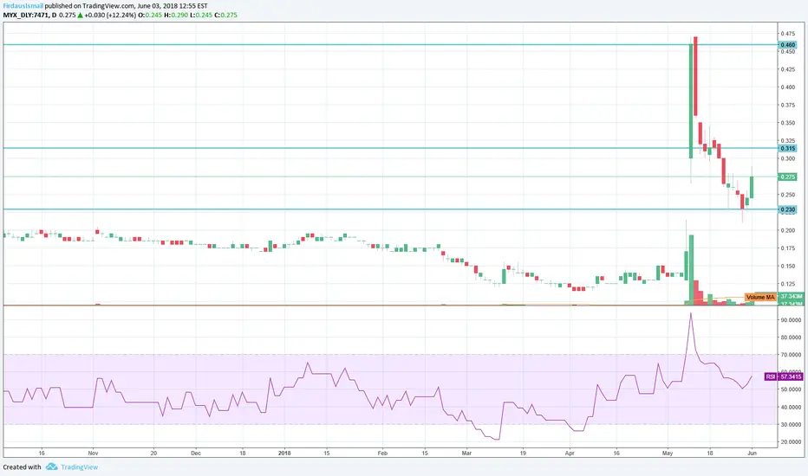Viewport: 808px width, 476px height.
Task: Click the largest green volume bar
Action: click(691, 270)
